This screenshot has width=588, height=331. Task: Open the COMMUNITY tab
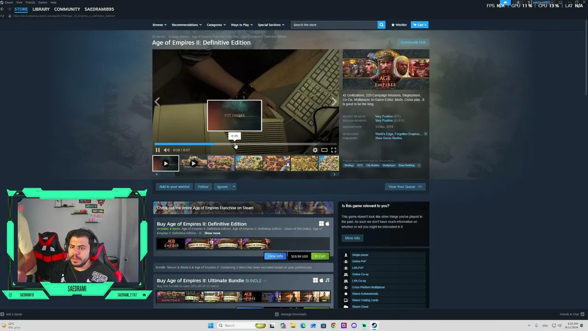pyautogui.click(x=67, y=9)
